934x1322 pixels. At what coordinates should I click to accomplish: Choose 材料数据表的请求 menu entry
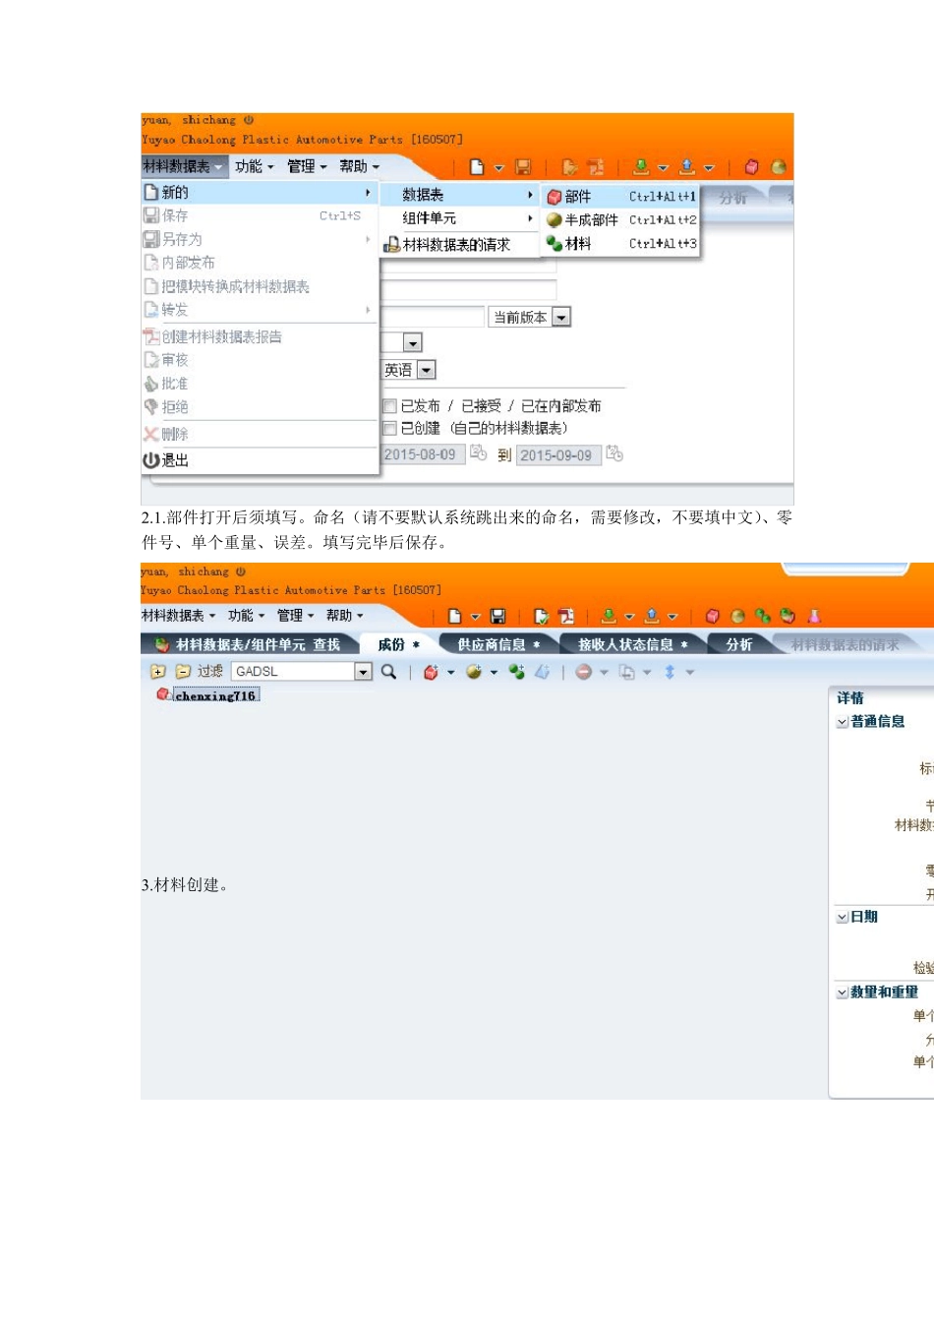click(x=460, y=244)
